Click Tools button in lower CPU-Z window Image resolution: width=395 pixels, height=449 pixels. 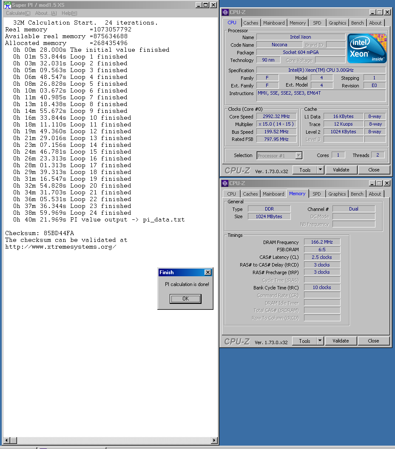304,341
